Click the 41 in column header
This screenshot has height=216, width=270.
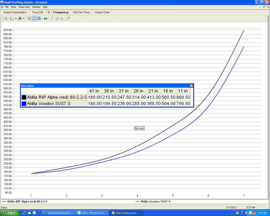point(94,91)
